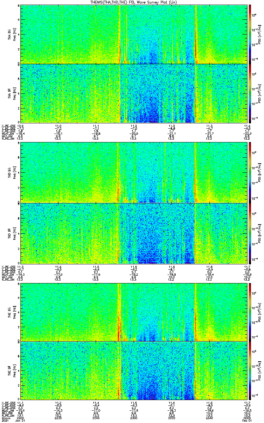Click the '2340' time tick label
Image resolution: width=264 pixels, height=423 pixels.
[209, 418]
